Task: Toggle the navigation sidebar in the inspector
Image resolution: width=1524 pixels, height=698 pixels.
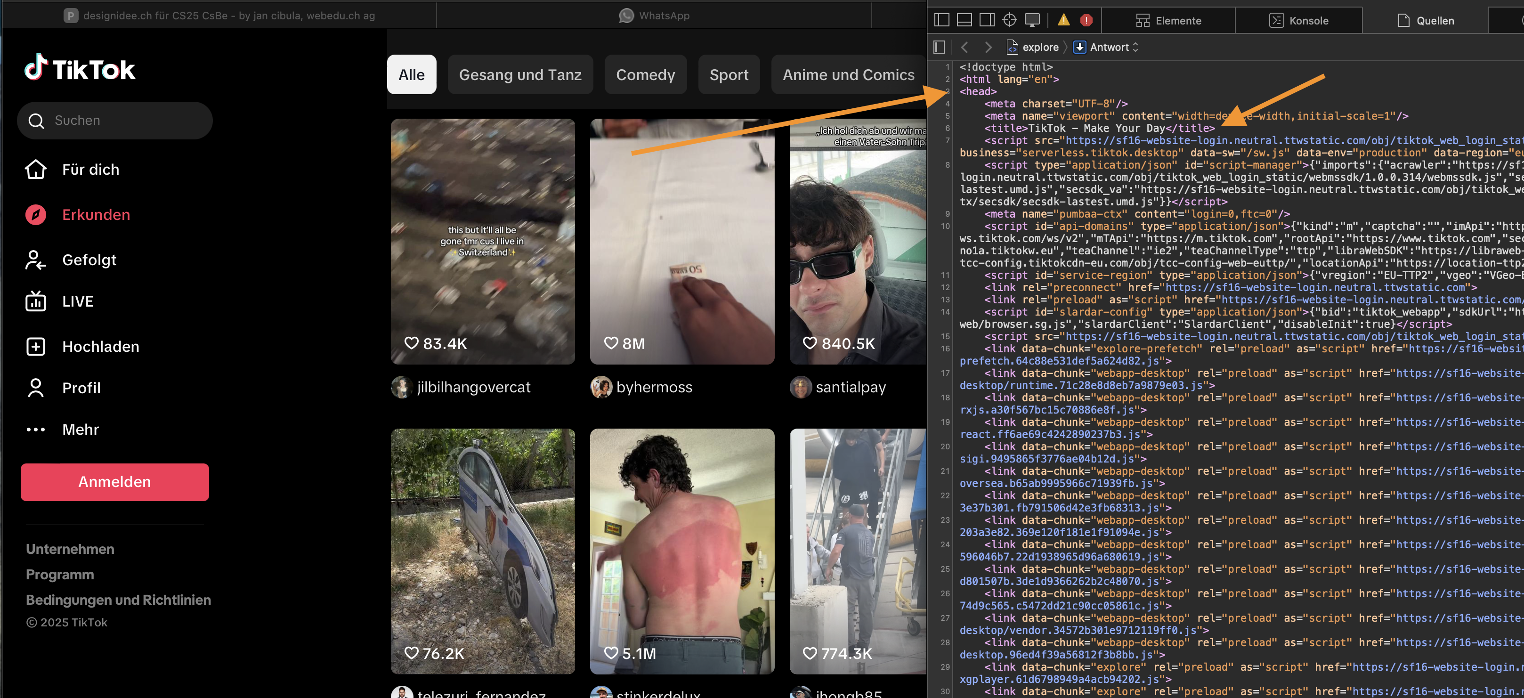Action: [x=939, y=47]
